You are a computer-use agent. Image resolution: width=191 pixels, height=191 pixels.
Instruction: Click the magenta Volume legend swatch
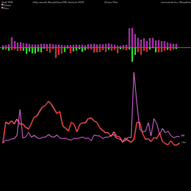click(x=2, y=5)
